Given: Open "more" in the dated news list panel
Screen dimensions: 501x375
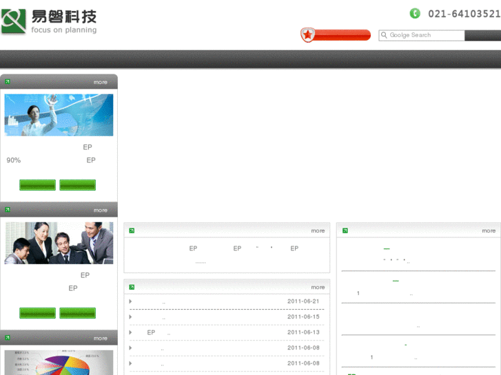Looking at the screenshot, I should click(x=318, y=287).
